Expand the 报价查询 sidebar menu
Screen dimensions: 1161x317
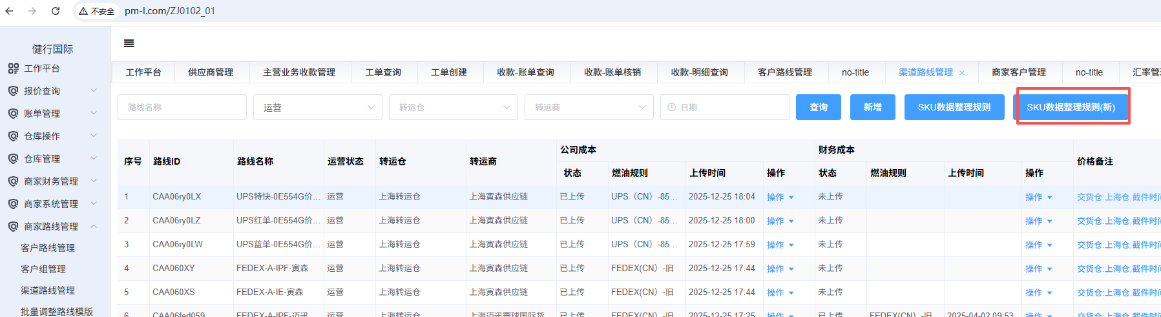[x=94, y=91]
